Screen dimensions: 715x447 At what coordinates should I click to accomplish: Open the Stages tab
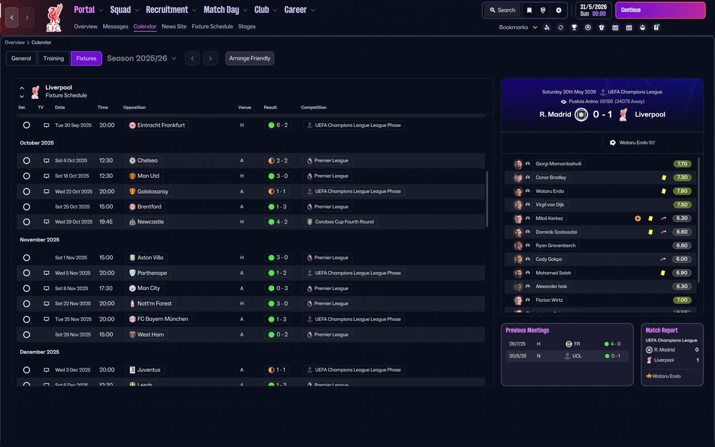(x=247, y=27)
